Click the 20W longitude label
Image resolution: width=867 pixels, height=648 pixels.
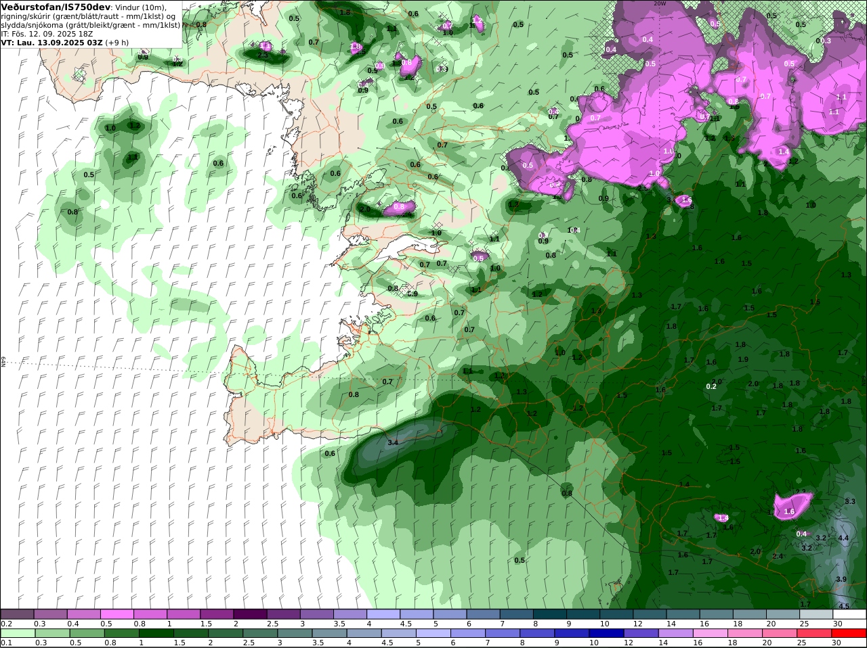pyautogui.click(x=660, y=3)
